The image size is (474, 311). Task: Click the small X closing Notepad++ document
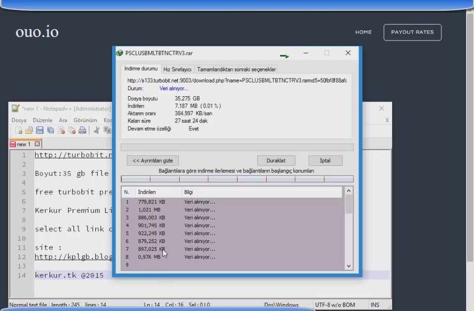click(x=387, y=120)
